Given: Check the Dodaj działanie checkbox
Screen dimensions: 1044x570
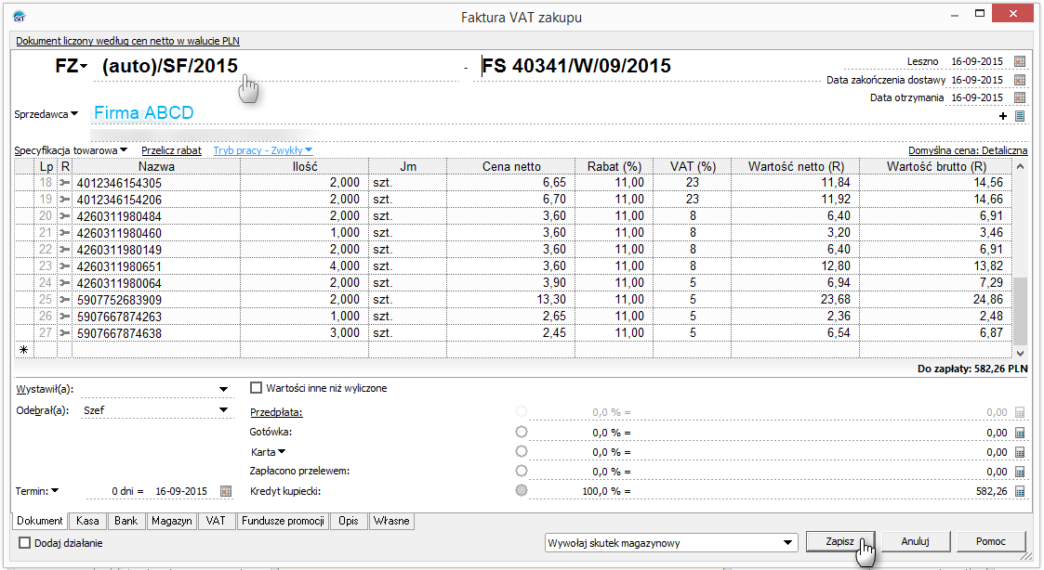Looking at the screenshot, I should point(24,543).
